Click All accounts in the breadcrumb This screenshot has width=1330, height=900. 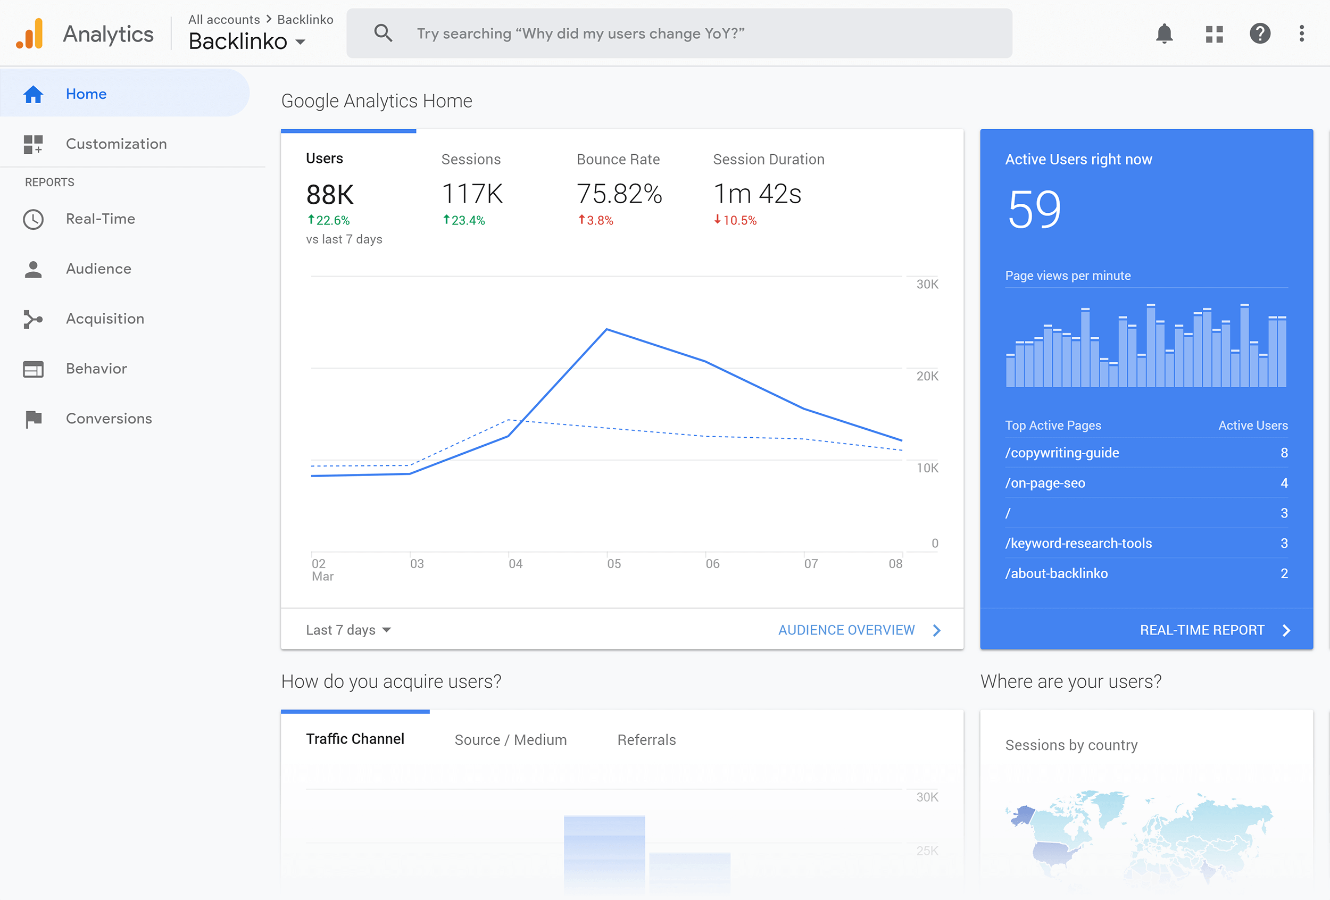pyautogui.click(x=224, y=20)
